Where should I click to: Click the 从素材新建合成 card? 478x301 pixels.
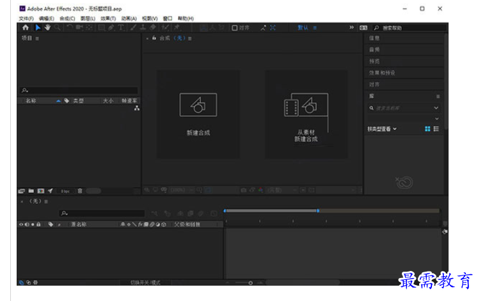[306, 114]
